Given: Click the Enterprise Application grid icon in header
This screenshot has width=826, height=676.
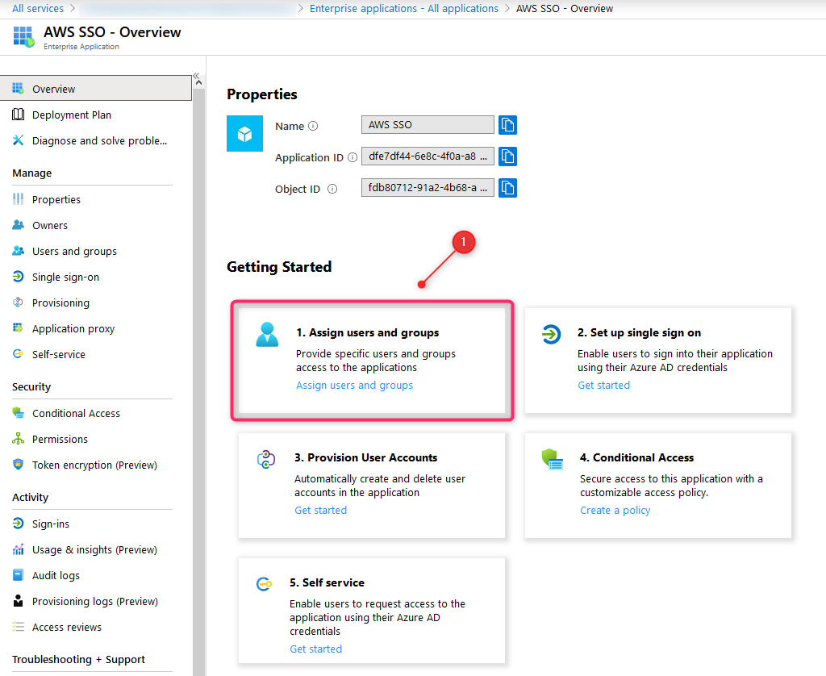Looking at the screenshot, I should coord(23,36).
